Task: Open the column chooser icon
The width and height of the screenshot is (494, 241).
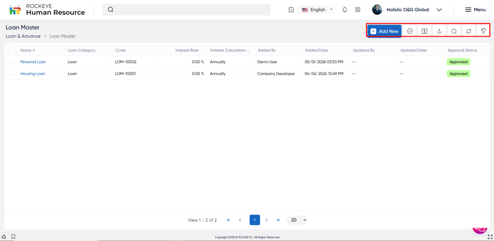Action: 424,31
